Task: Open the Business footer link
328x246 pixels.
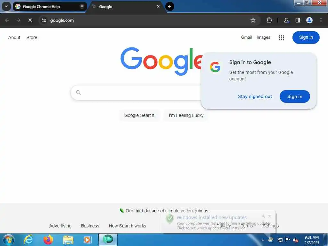Action: click(90, 226)
